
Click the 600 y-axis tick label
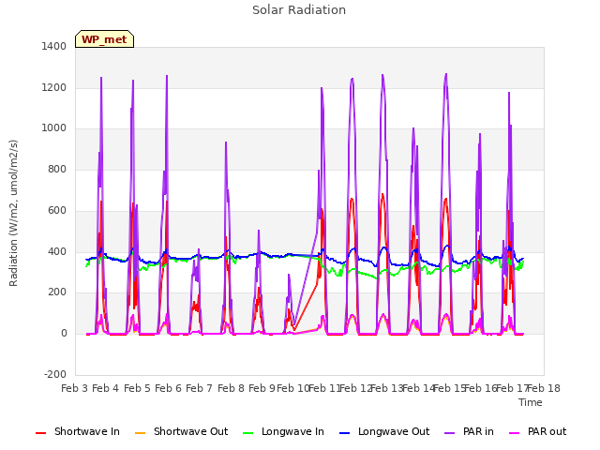57,210
